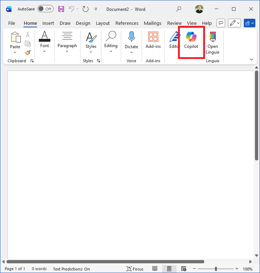This screenshot has height=273, width=260.
Task: Click the Save floppy disk icon
Action: click(x=61, y=9)
